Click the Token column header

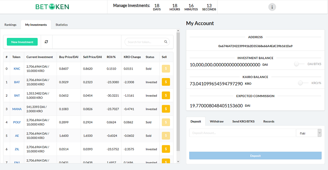coord(16,57)
